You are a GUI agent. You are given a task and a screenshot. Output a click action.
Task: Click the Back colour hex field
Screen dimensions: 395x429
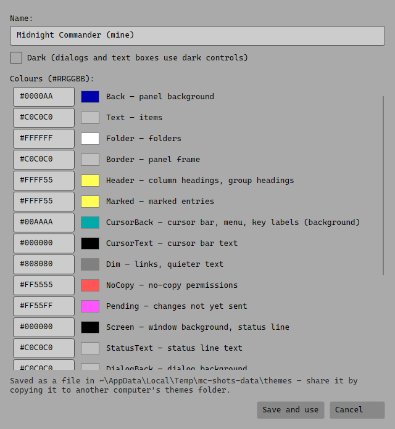point(44,97)
